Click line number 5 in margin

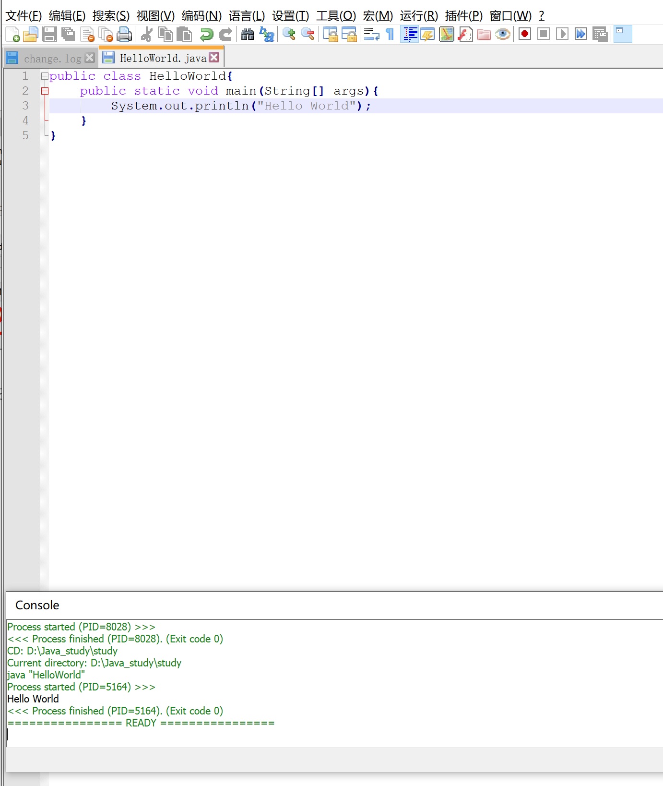point(25,135)
